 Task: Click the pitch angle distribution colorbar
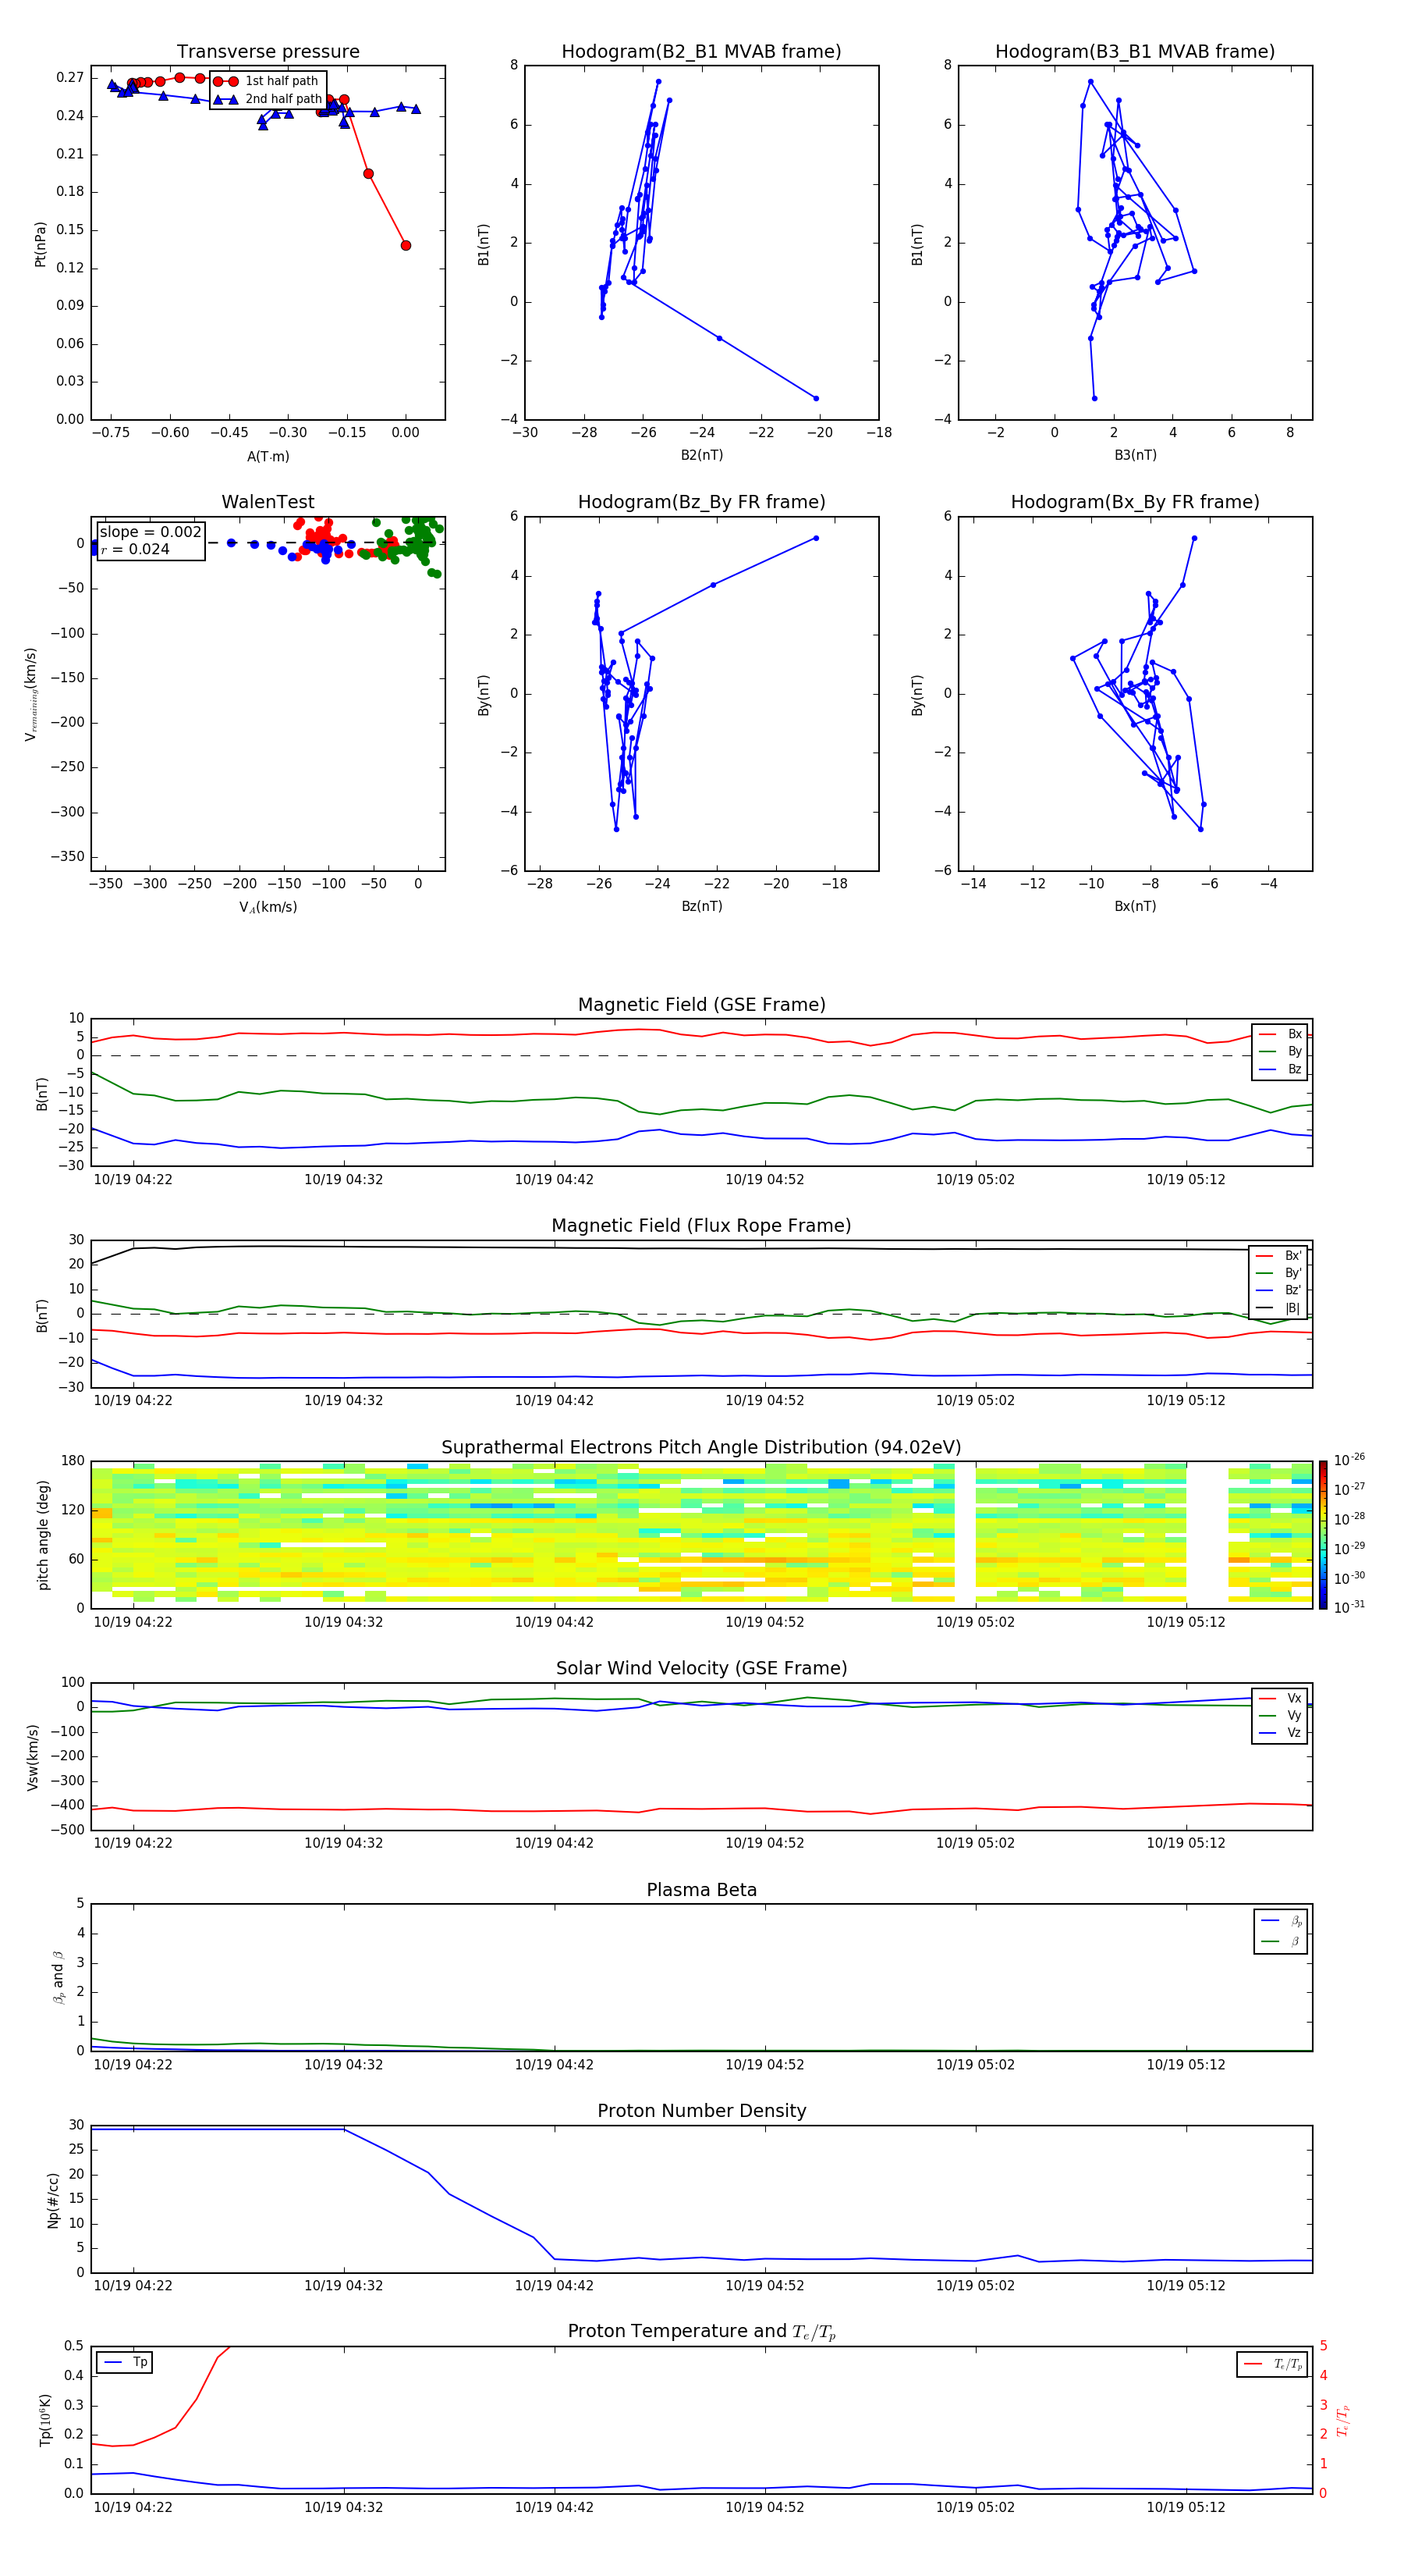[1322, 1535]
